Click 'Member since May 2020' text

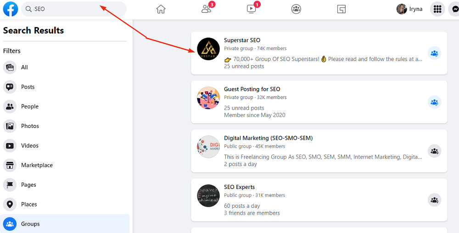[255, 115]
